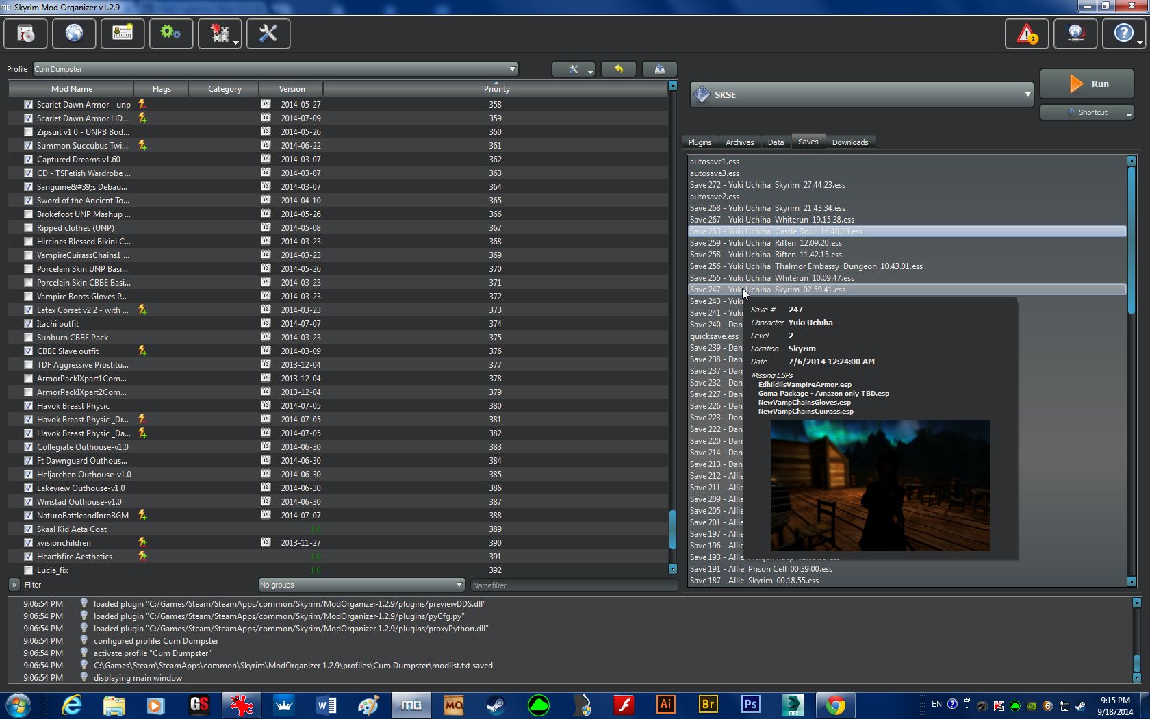Enable the Sunburn CBBE Pack checkbox
Viewport: 1150px width, 719px height.
click(x=28, y=338)
